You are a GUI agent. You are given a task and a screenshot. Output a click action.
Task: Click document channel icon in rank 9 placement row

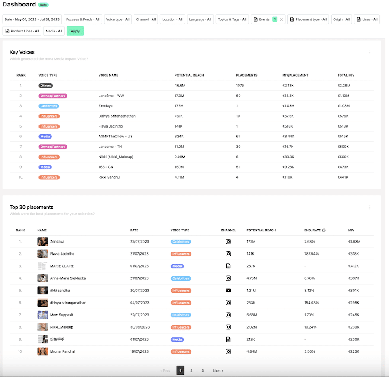[x=228, y=339]
